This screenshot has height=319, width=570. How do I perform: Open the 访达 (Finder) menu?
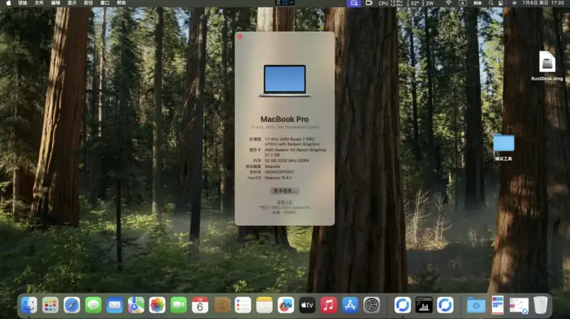click(x=22, y=3)
